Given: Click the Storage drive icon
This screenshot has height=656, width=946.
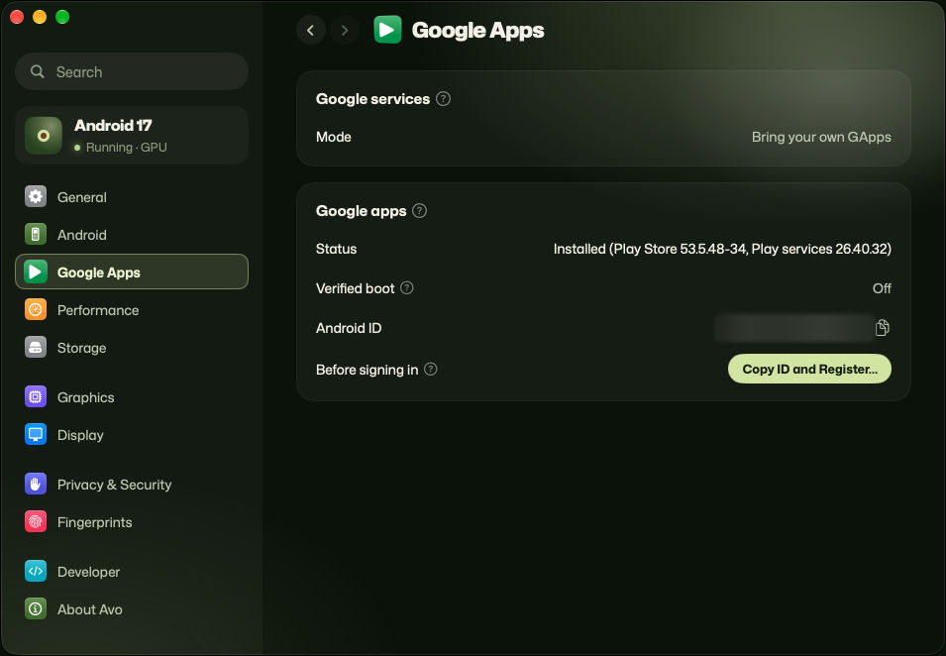Looking at the screenshot, I should pyautogui.click(x=36, y=348).
